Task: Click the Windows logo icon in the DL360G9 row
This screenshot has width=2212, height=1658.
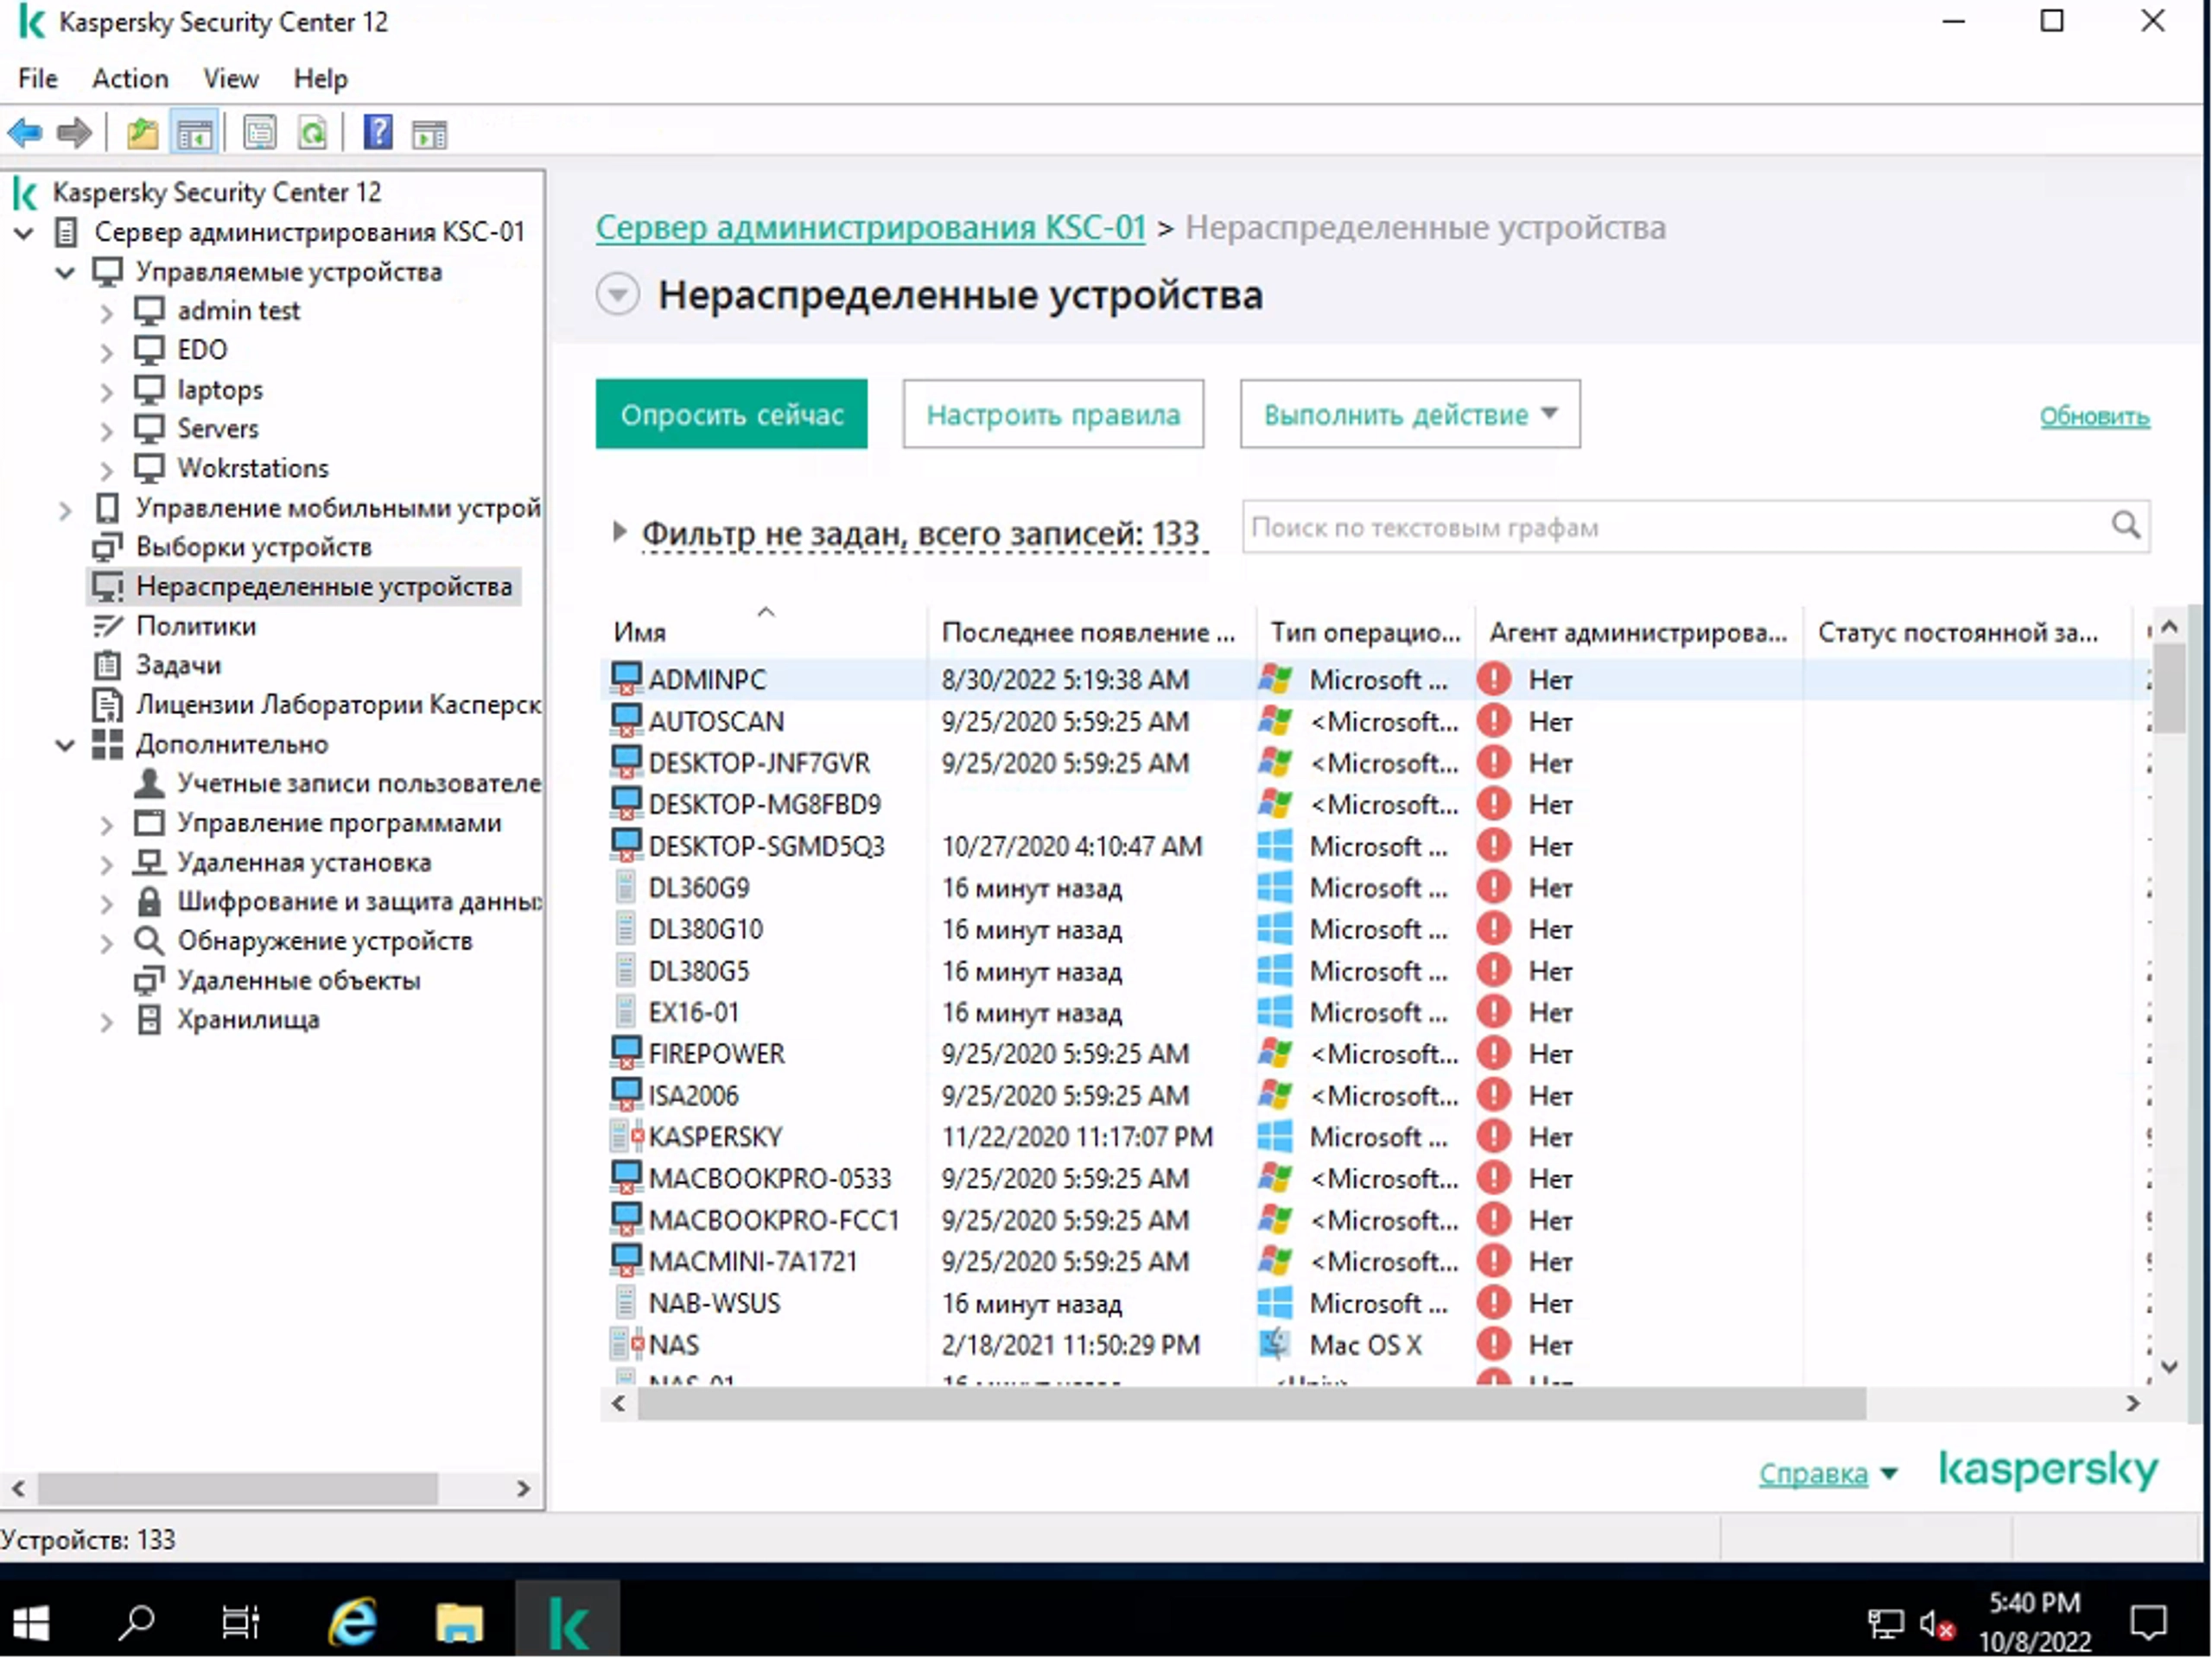Action: [1274, 888]
